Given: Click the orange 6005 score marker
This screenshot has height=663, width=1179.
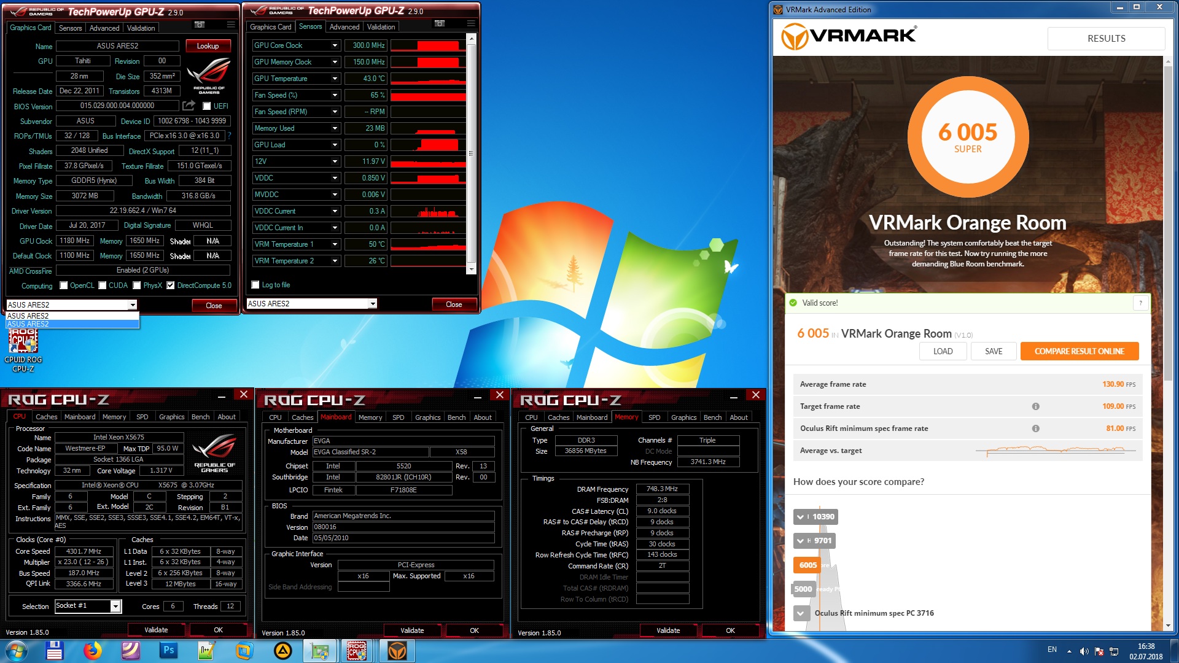Looking at the screenshot, I should [x=807, y=565].
